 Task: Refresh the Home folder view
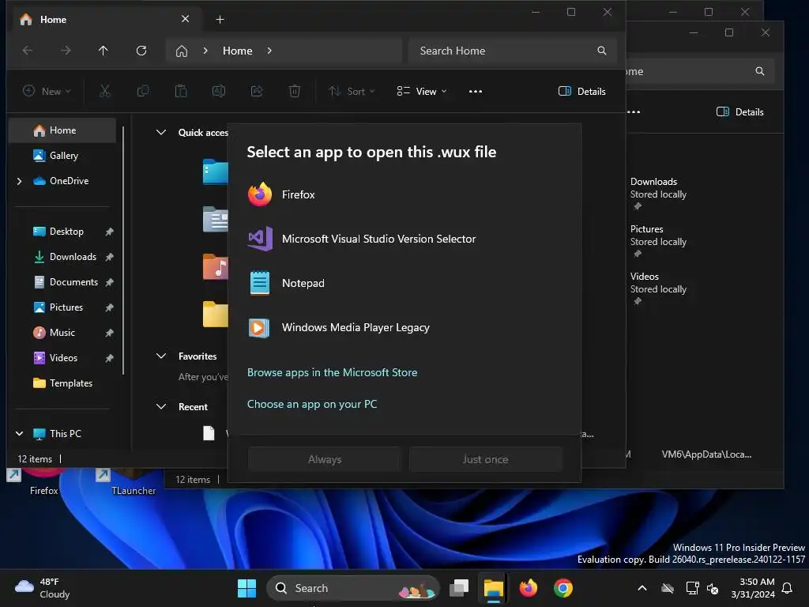[141, 51]
